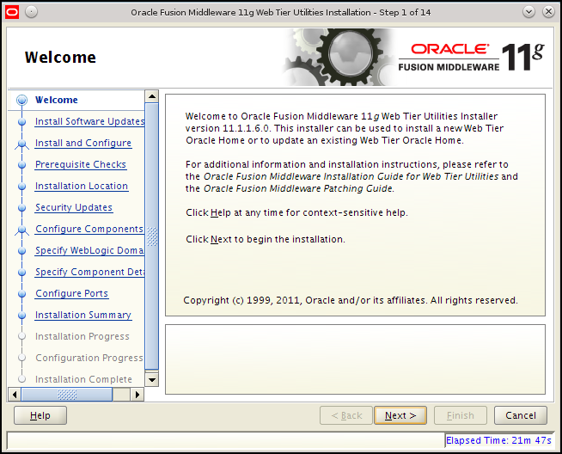Open Specify Component Details step
Image resolution: width=562 pixels, height=454 pixels.
pos(89,273)
